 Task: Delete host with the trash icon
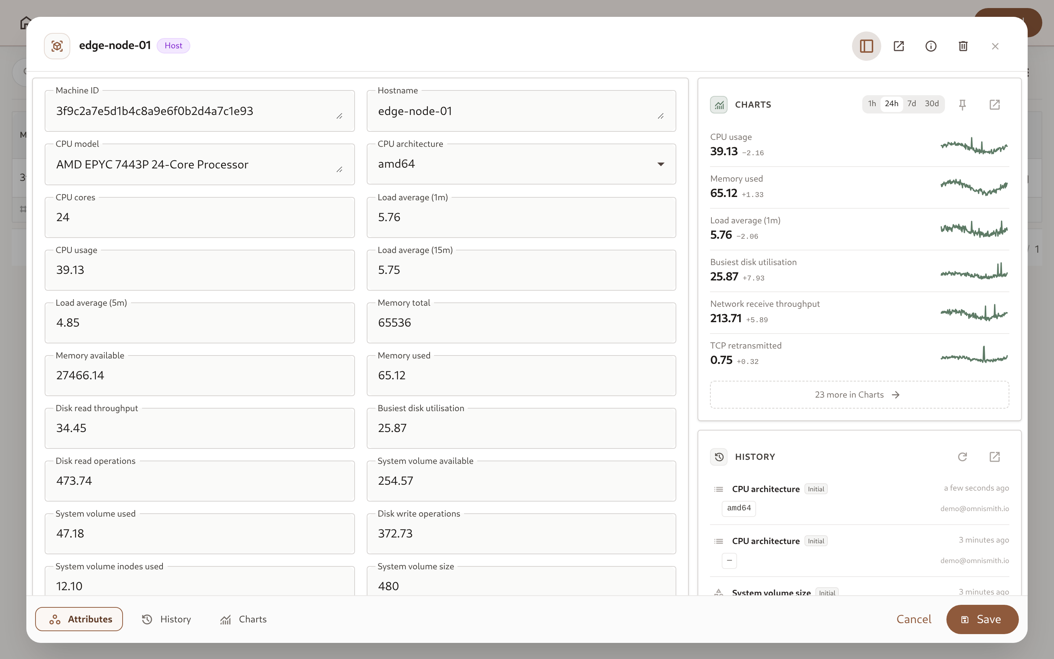coord(963,46)
